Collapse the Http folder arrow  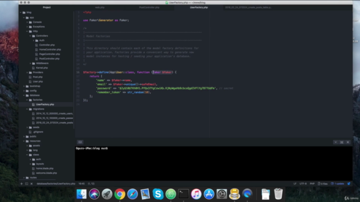pyautogui.click(x=27, y=31)
